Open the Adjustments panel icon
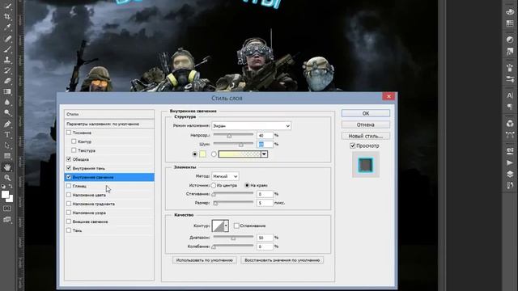The image size is (518, 291). click(510, 40)
